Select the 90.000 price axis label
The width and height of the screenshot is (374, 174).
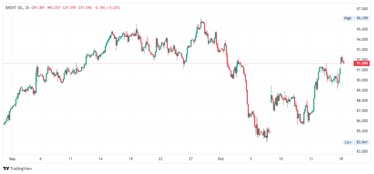[x=362, y=80]
